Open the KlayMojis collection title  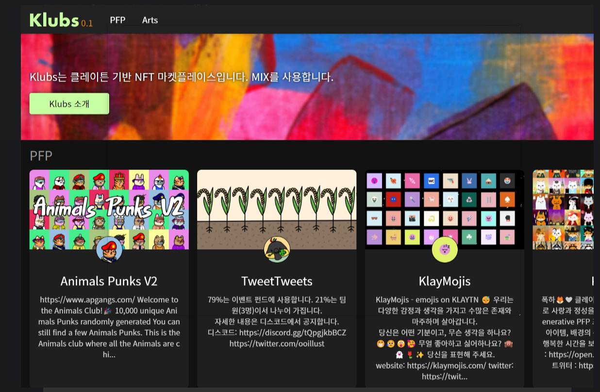click(444, 281)
